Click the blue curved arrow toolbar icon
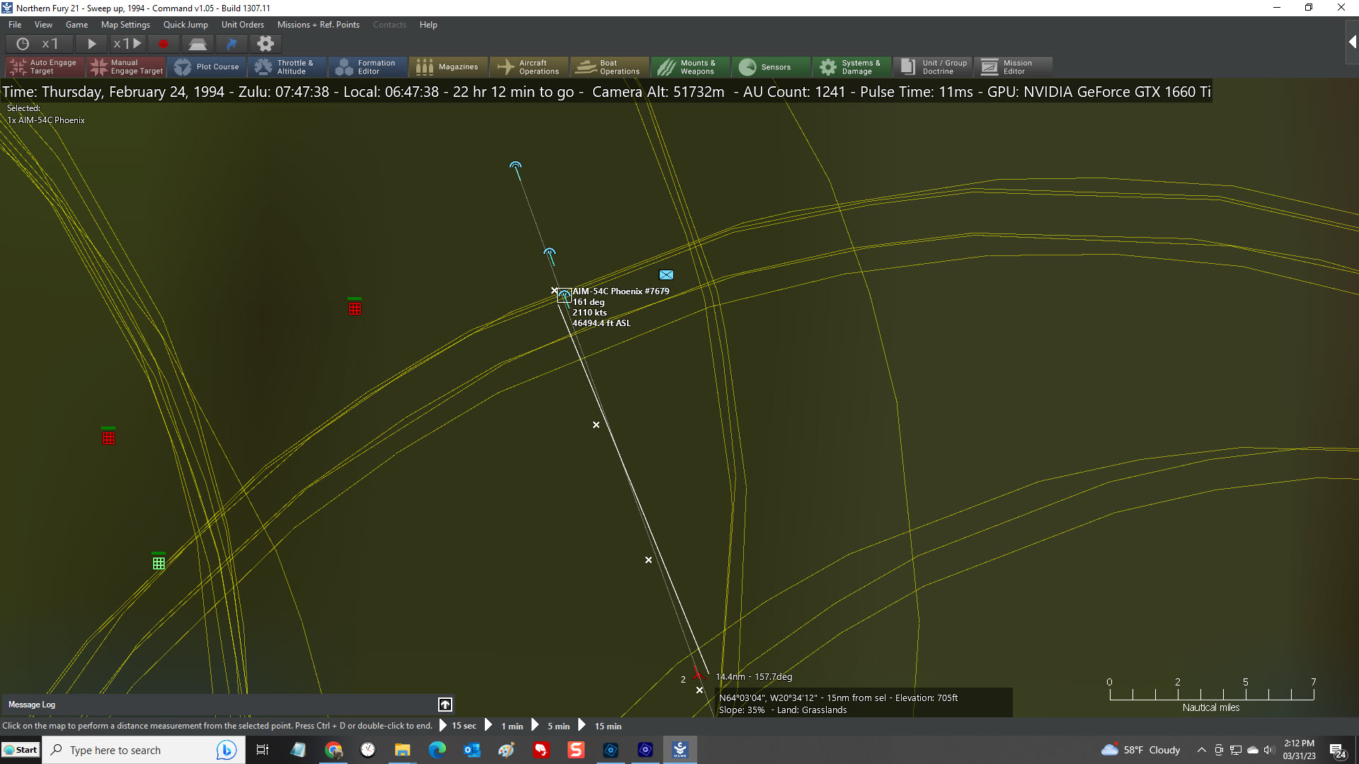Image resolution: width=1359 pixels, height=764 pixels. click(231, 44)
